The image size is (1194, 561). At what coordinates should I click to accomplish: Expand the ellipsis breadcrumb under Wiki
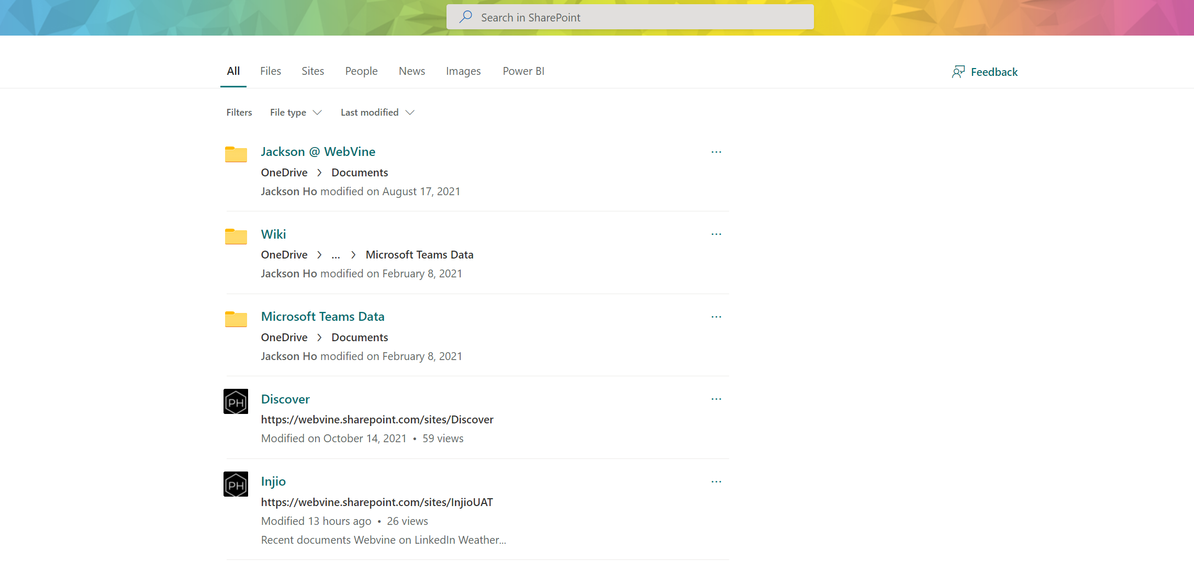[336, 255]
